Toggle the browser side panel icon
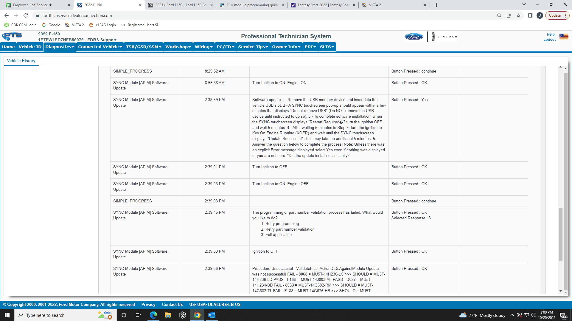572x321 pixels. click(x=530, y=15)
